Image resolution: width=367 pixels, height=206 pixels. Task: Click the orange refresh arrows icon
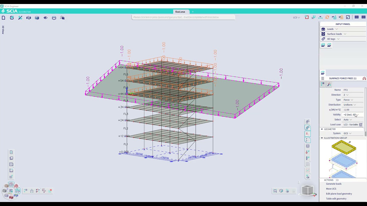point(327,17)
